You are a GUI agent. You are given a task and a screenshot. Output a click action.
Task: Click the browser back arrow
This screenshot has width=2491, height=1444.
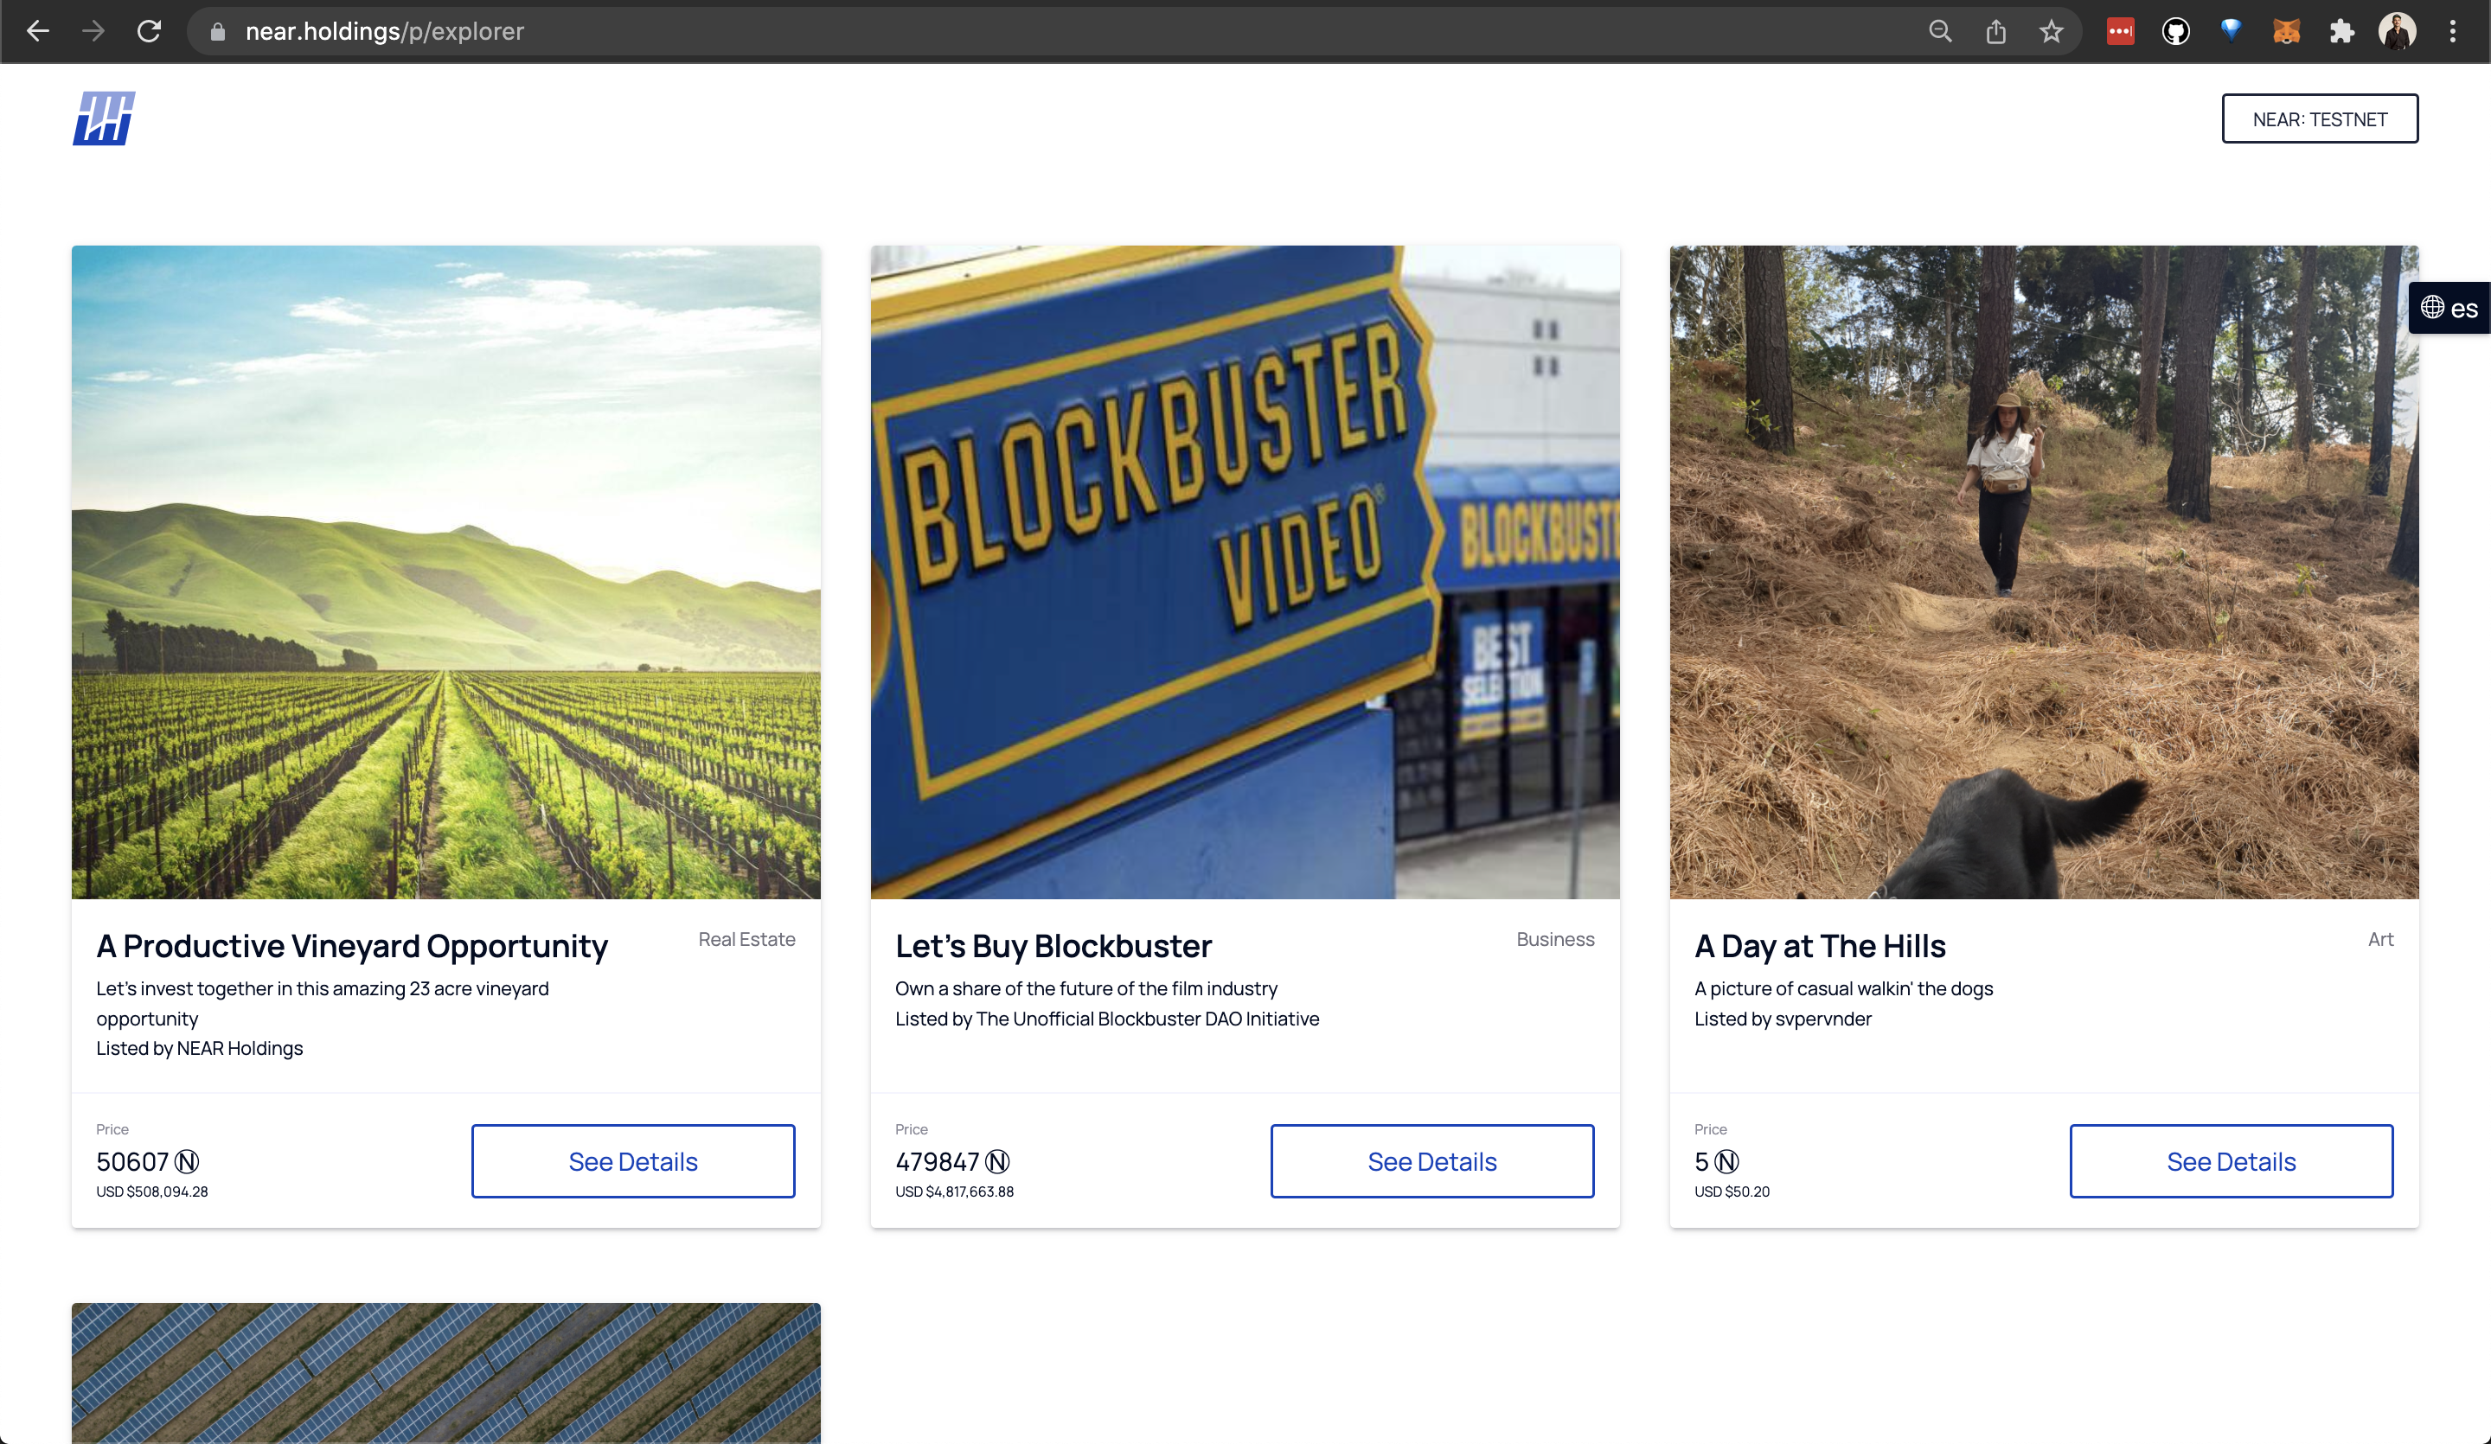[x=37, y=32]
